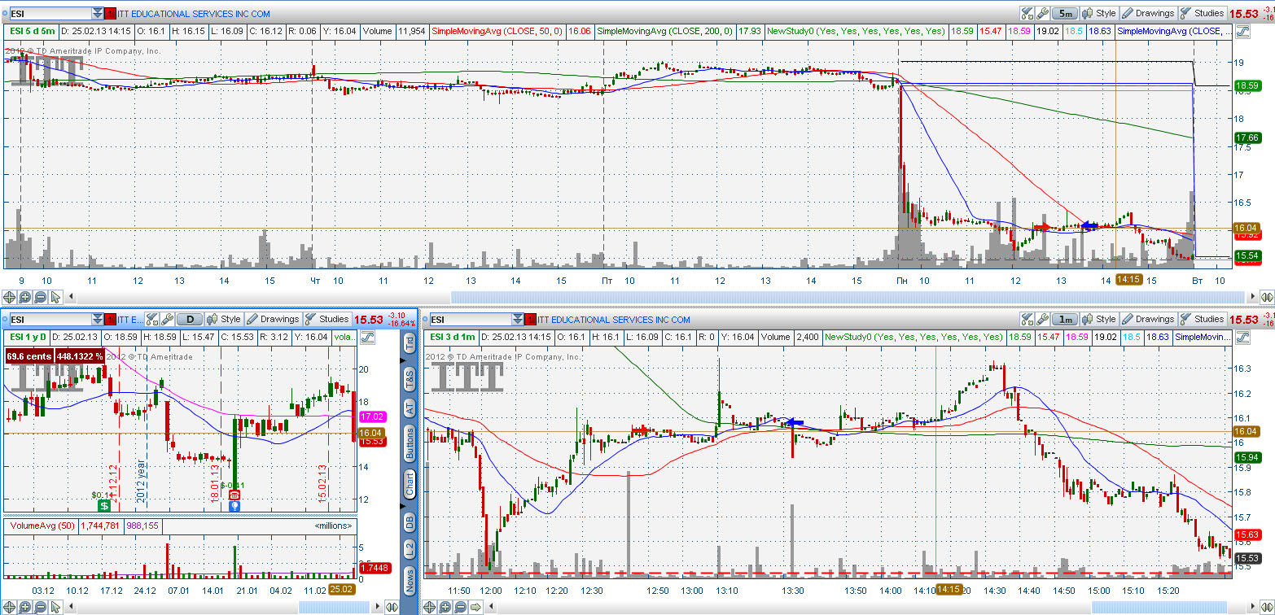
Task: Click 'ESI 3 d 1m' label in 1m chart
Action: click(x=451, y=337)
